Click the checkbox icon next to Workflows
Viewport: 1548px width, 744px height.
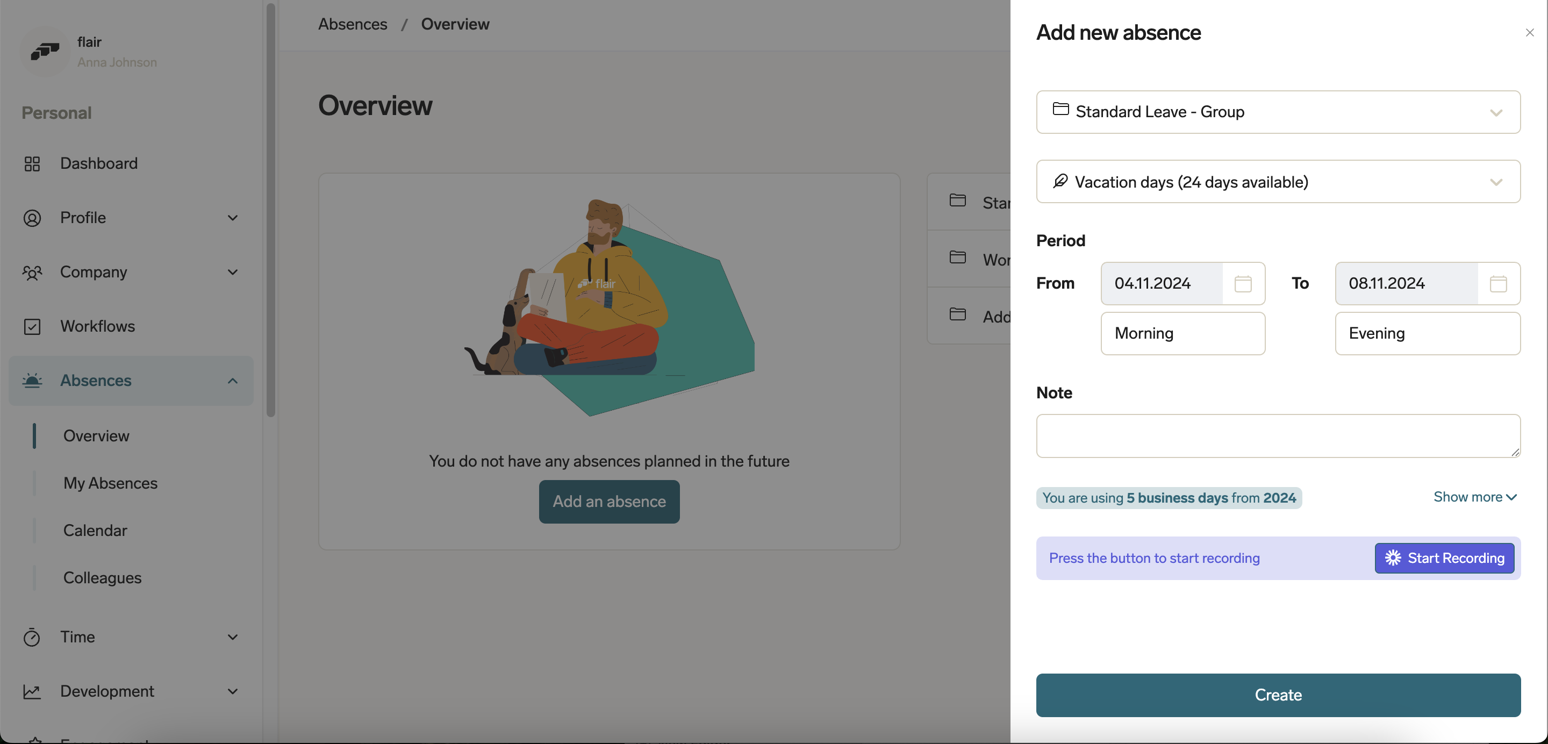click(x=33, y=326)
